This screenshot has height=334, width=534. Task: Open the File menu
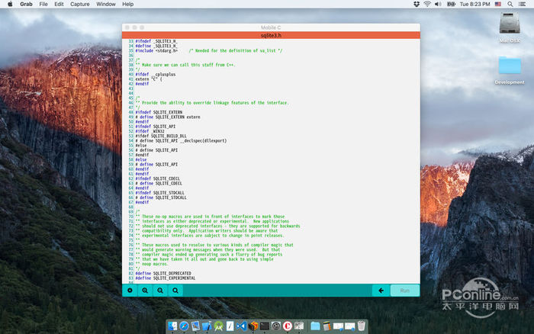pos(43,4)
